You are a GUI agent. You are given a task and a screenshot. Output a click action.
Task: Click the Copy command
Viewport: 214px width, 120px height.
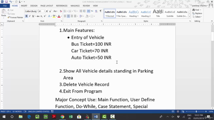[x=11, y=14]
